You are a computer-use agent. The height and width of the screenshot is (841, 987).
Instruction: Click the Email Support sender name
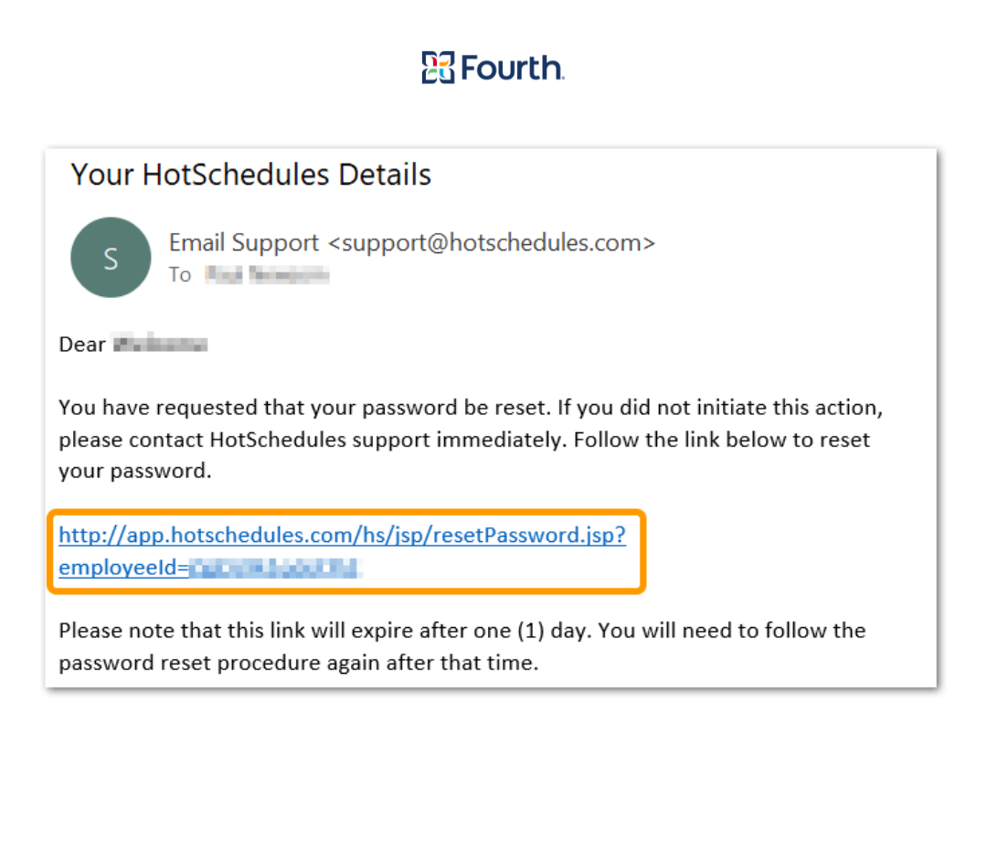tap(244, 243)
